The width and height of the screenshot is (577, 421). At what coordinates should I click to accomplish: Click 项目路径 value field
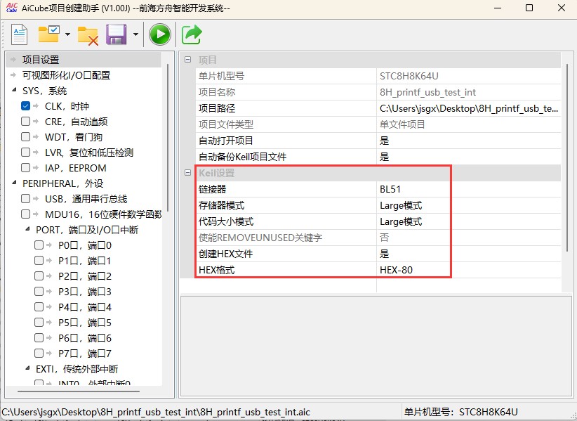pos(469,108)
